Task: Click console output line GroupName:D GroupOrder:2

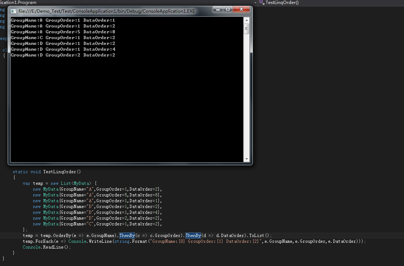Action: tap(63, 55)
